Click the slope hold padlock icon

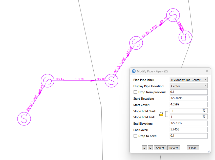[161, 114]
